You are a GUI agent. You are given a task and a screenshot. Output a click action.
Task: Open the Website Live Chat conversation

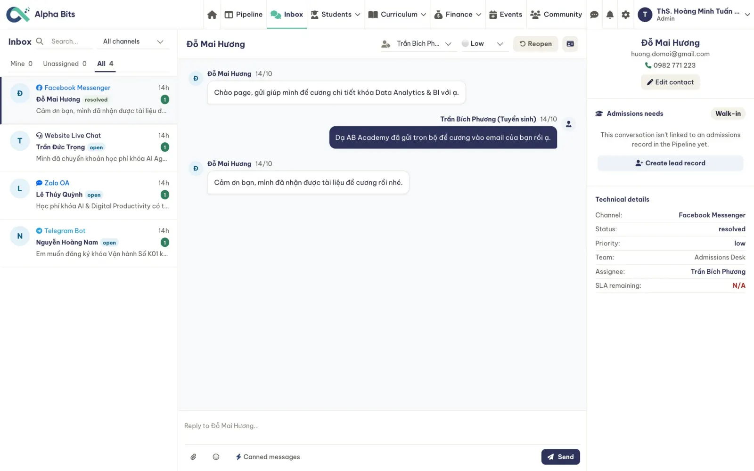click(89, 148)
